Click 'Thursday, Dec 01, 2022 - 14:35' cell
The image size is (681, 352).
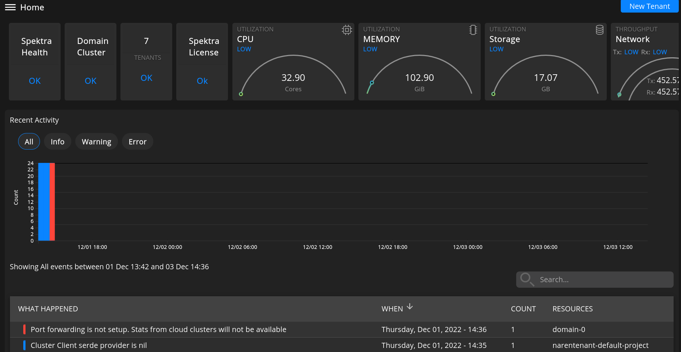pos(434,345)
